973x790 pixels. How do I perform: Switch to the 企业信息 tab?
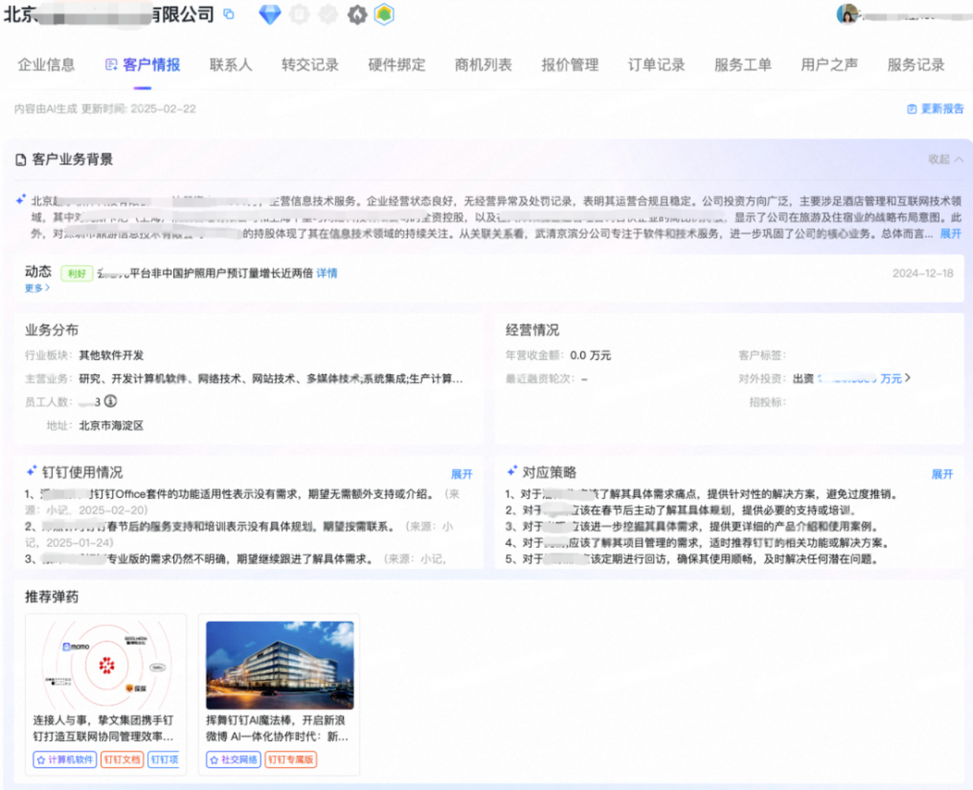coord(46,65)
